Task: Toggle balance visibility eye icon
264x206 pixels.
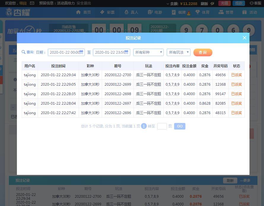Action: 212,4
